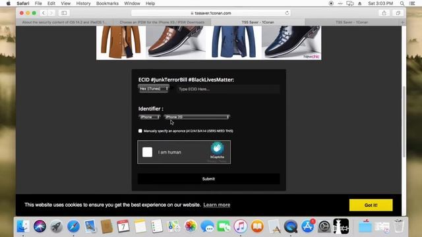Open the iPhone device type dropdown
The image size is (422, 237).
(150, 117)
